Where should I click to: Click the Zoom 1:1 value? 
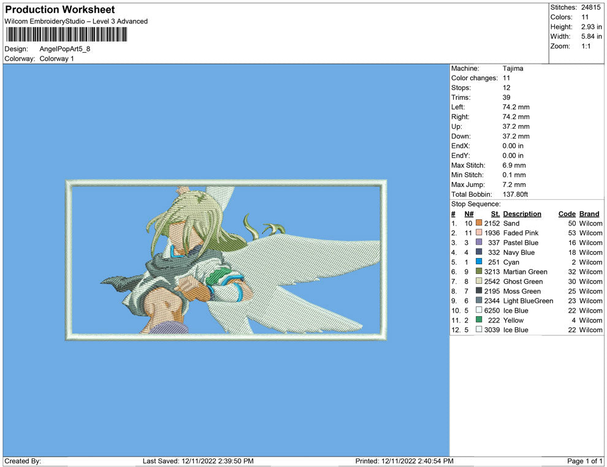coord(586,47)
